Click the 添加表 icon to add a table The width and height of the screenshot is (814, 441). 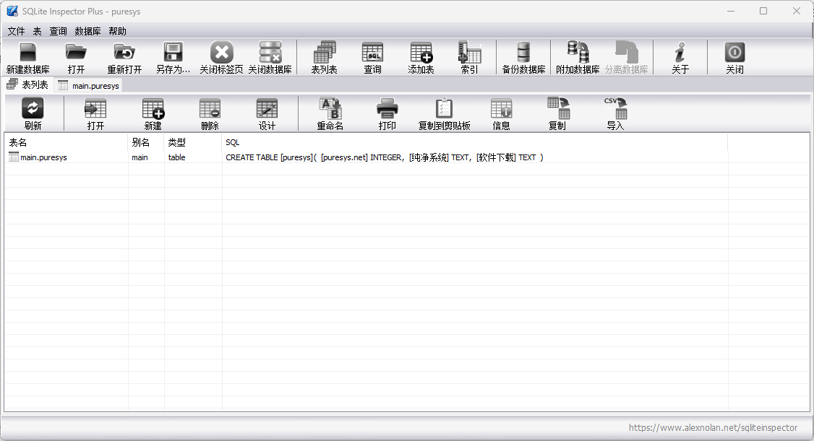click(x=420, y=56)
